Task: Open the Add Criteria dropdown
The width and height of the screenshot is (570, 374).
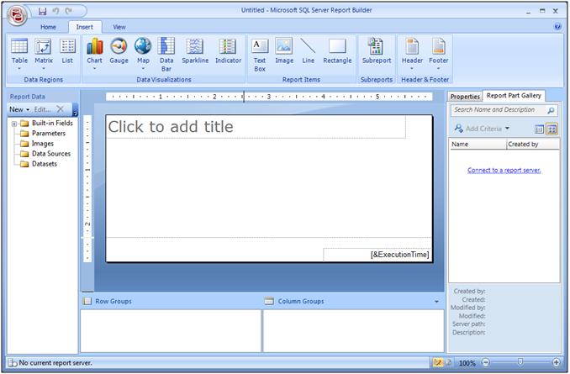Action: [482, 129]
